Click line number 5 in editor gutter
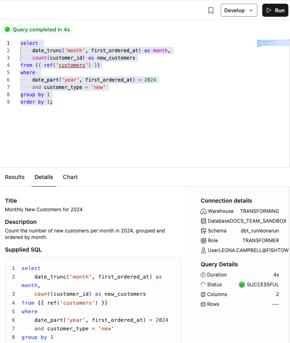 [8, 73]
